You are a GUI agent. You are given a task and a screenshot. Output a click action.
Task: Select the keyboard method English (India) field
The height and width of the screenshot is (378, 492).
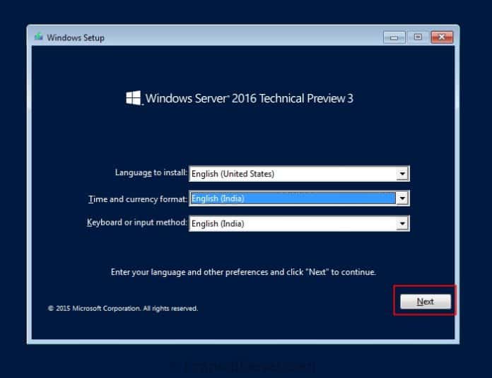tap(299, 223)
